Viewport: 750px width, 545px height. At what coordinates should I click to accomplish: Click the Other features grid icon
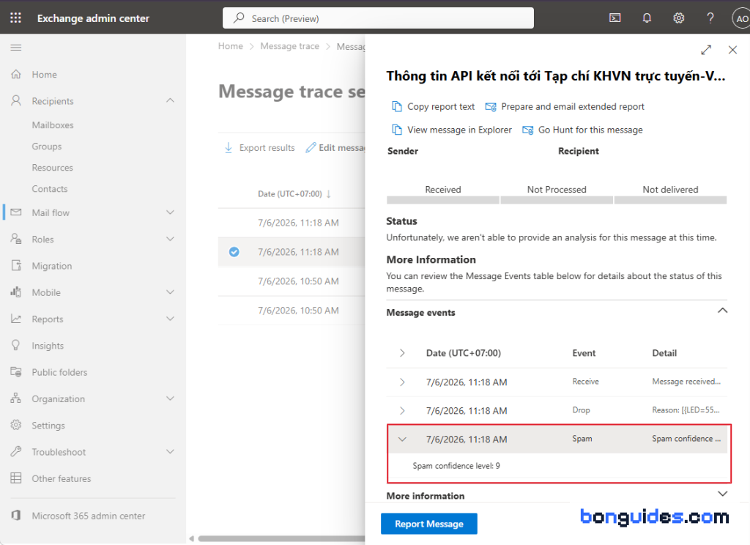point(16,478)
